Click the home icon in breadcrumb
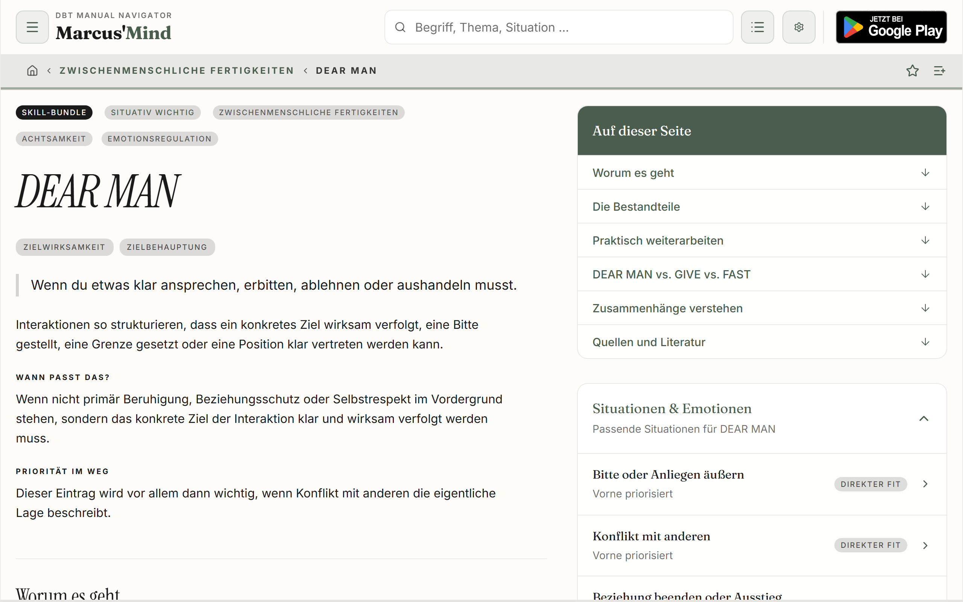Screen dimensions: 963x602 click(32, 70)
